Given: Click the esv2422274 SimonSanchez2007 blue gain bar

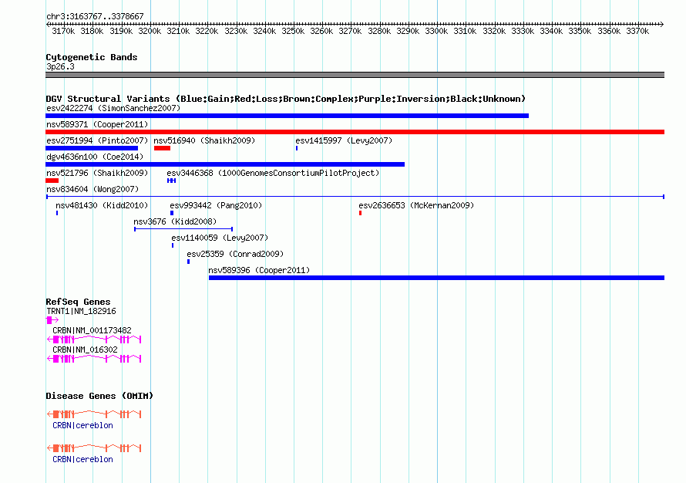Looking at the screenshot, I should 287,116.
